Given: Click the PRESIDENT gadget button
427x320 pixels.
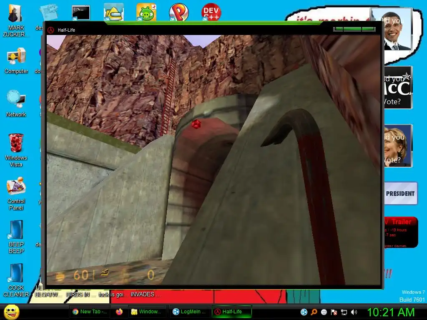Looking at the screenshot, I should pos(401,193).
